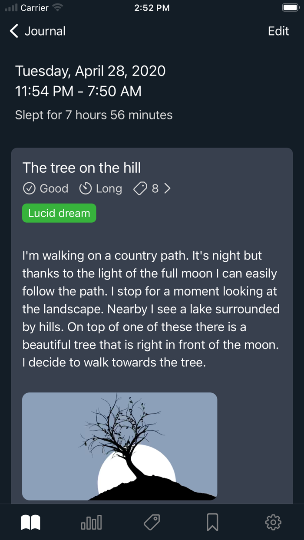Click the Good quality checkmark icon
This screenshot has height=540, width=304.
[30, 188]
